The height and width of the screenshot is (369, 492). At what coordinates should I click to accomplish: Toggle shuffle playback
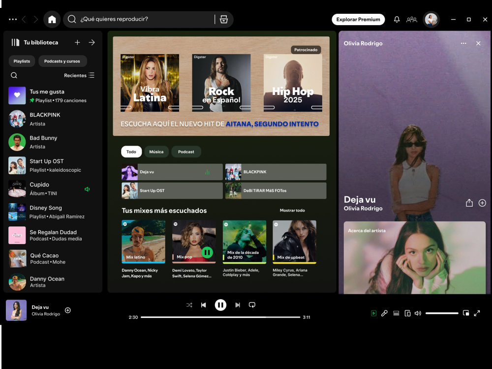[189, 305]
